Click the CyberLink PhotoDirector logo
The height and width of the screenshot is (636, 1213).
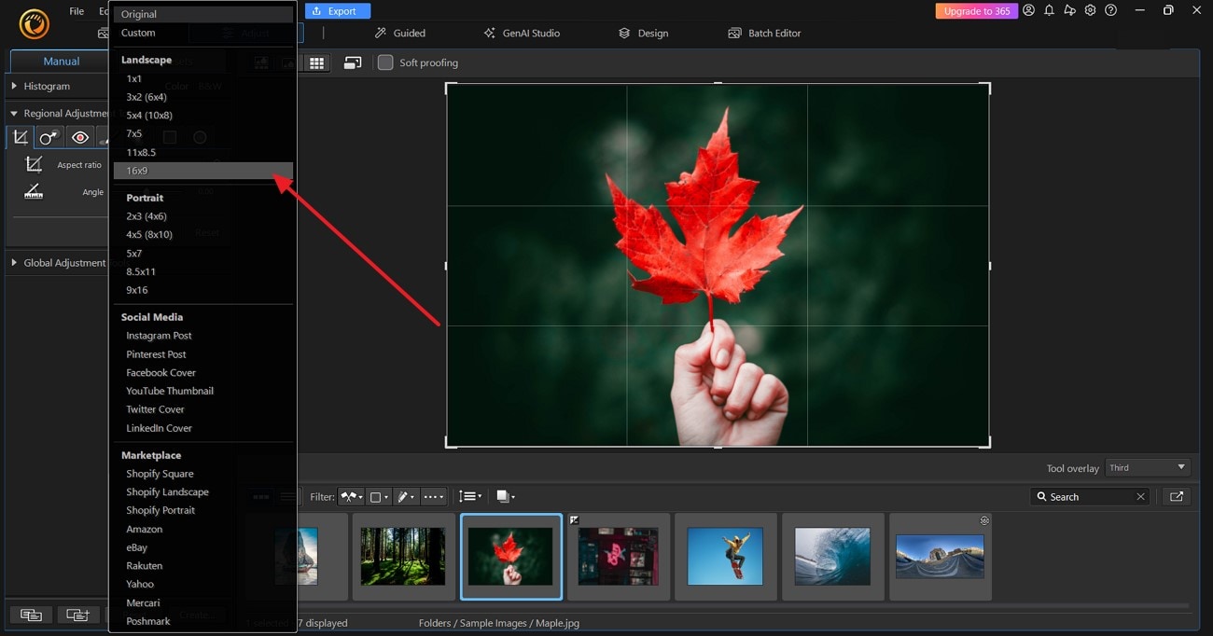(35, 24)
